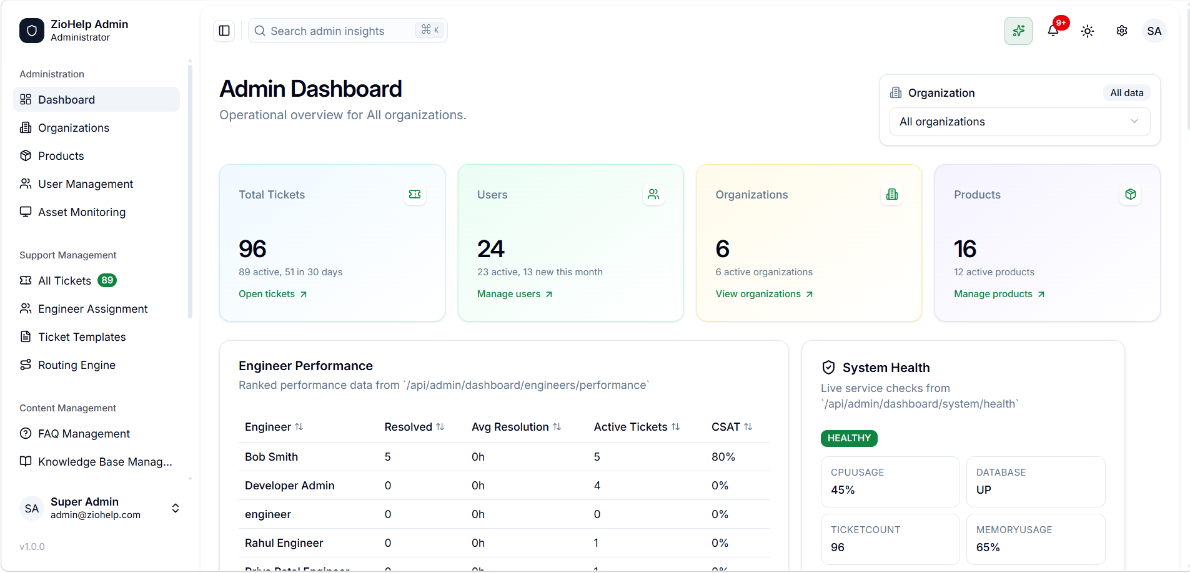Click the users icon on Users card

tap(653, 194)
